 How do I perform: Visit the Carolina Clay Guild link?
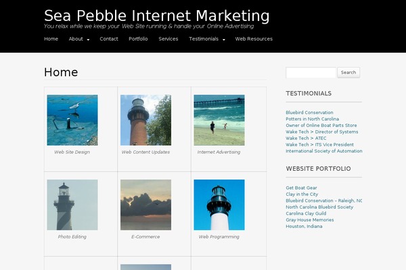coord(306,213)
